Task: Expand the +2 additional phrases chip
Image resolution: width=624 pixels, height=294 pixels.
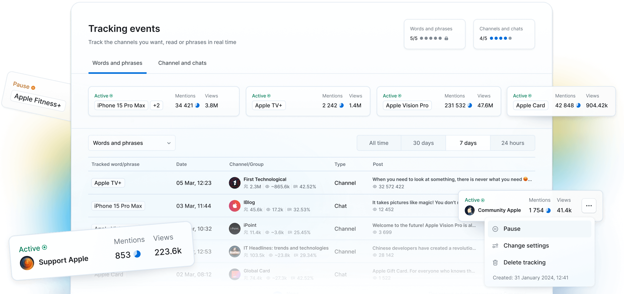Action: (x=156, y=105)
